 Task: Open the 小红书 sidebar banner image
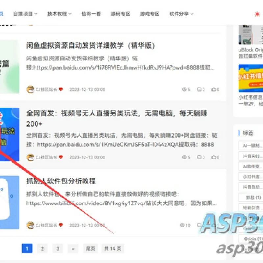pos(251,78)
